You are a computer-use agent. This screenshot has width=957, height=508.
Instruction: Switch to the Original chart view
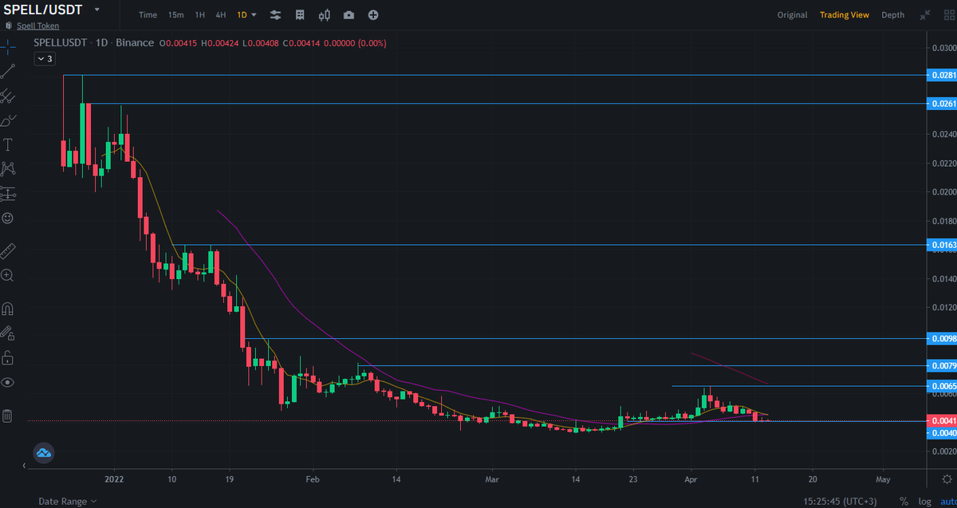[x=792, y=15]
